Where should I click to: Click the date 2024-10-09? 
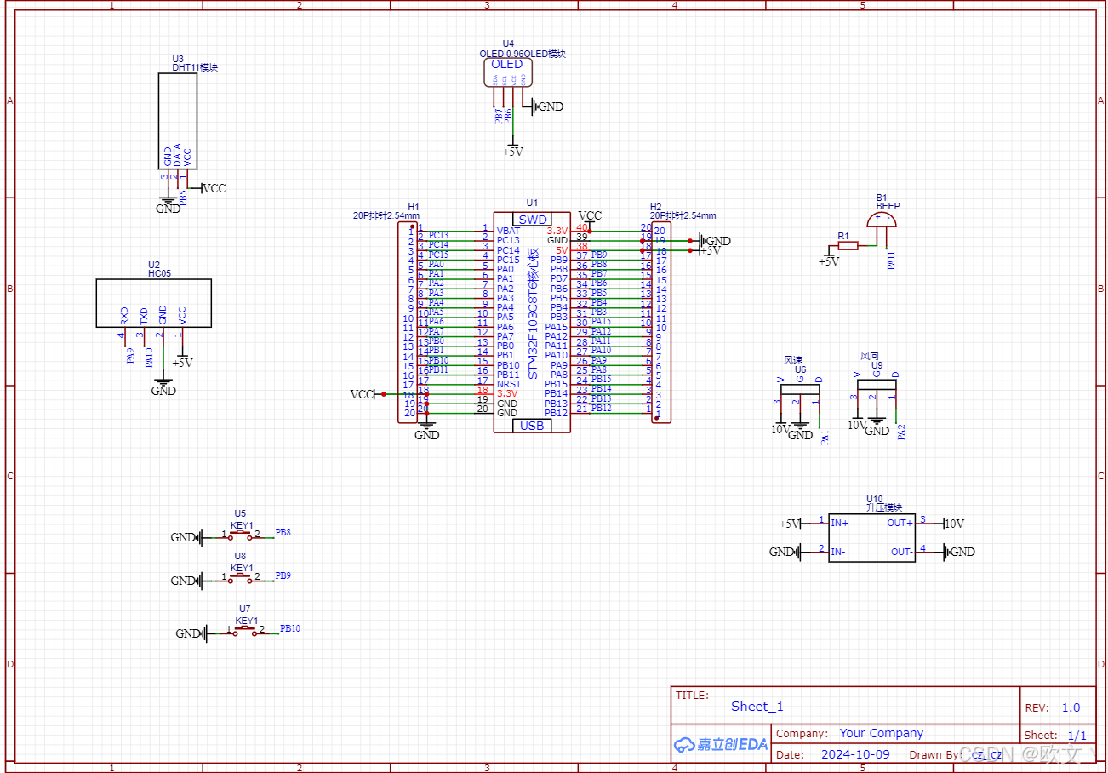click(x=855, y=754)
